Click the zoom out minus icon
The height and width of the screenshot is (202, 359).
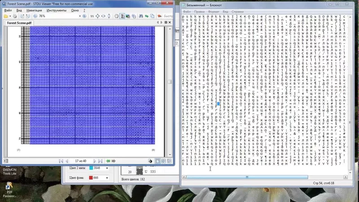point(35,16)
